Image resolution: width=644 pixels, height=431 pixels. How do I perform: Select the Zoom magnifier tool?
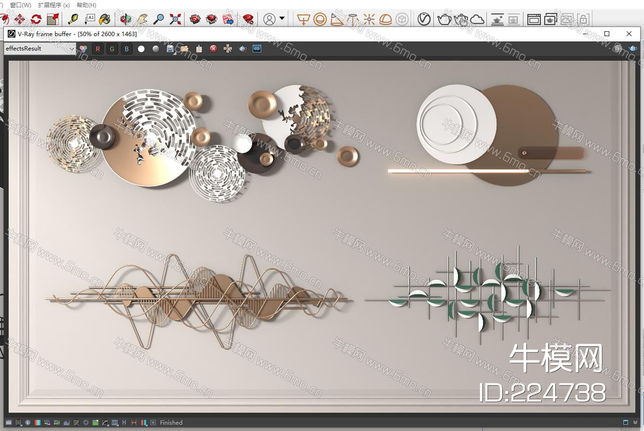coord(159,19)
